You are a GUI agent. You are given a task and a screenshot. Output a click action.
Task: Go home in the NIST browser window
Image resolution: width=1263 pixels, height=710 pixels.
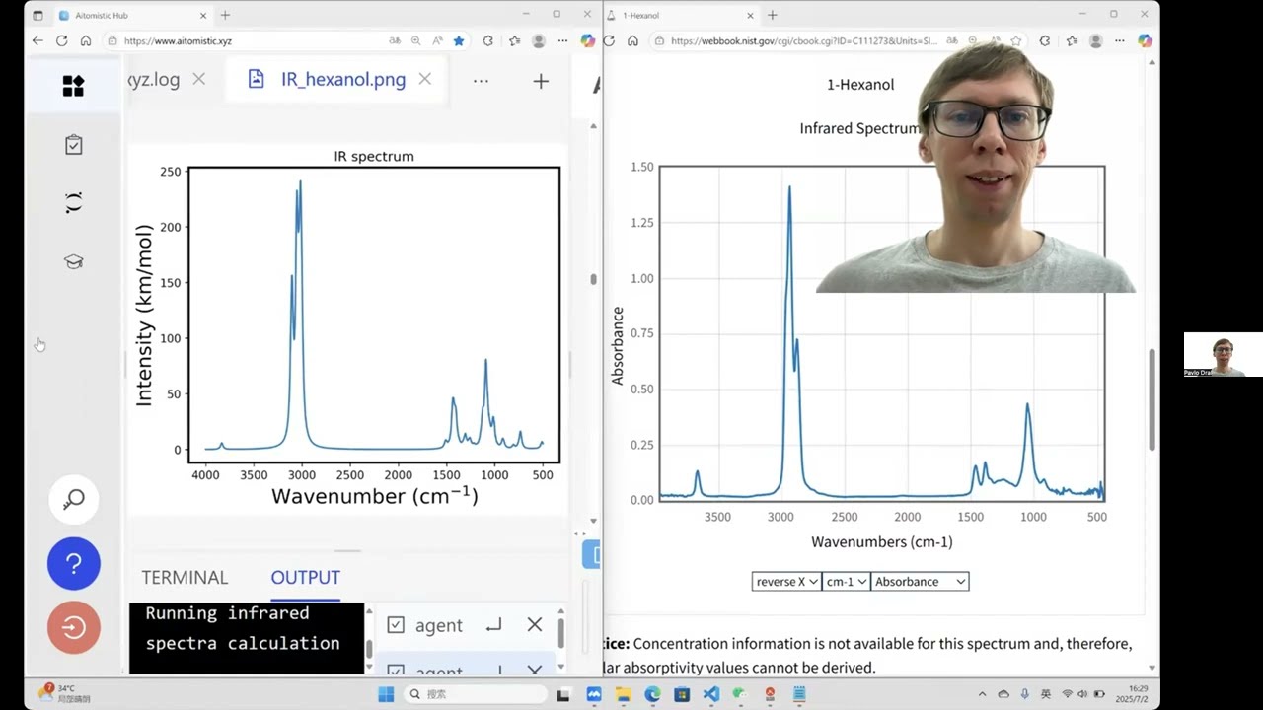632,40
